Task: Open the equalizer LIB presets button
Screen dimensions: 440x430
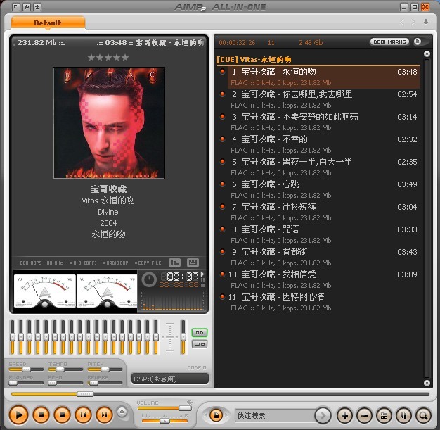Action: (x=200, y=343)
